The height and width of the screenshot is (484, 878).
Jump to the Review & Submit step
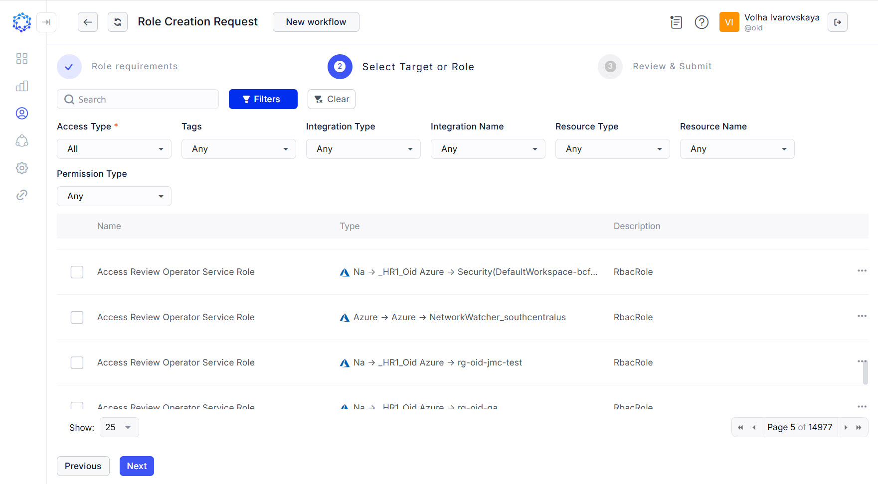[x=610, y=67]
